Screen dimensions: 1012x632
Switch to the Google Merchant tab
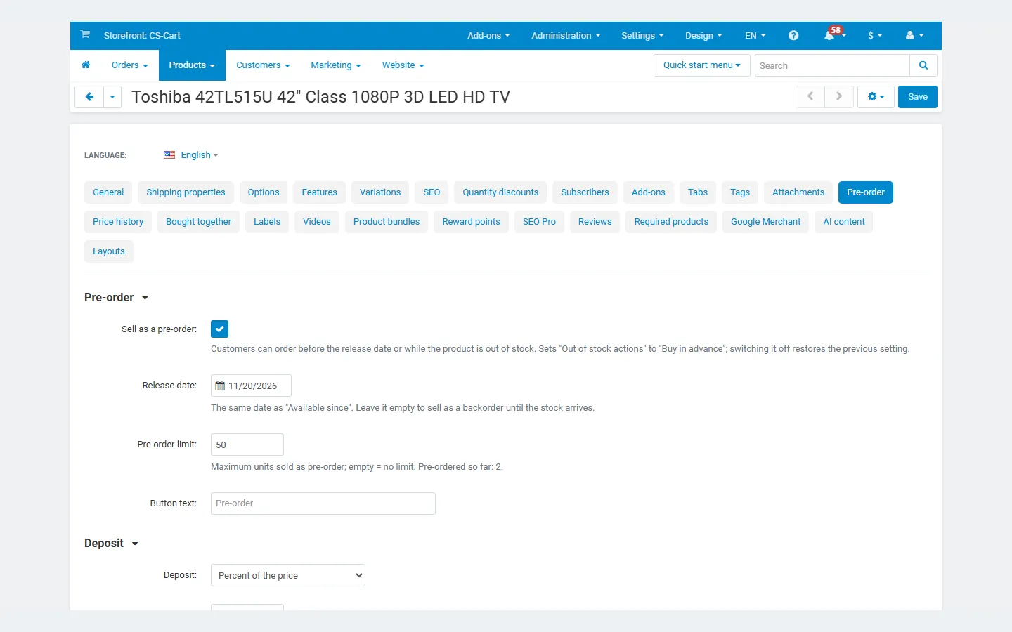(x=765, y=222)
